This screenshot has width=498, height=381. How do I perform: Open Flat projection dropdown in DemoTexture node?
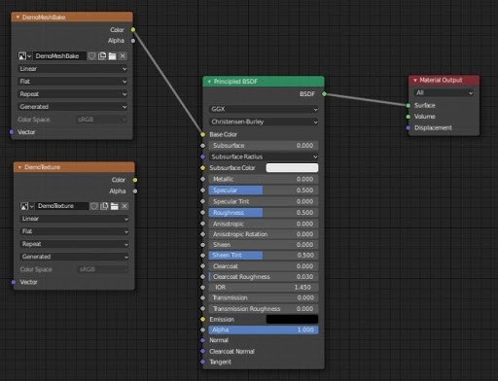tap(75, 231)
